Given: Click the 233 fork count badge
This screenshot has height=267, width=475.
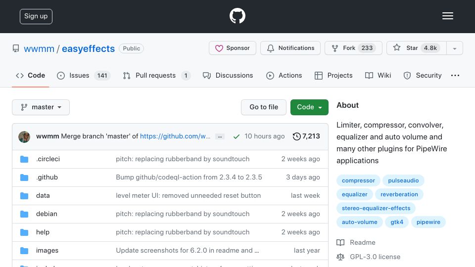Looking at the screenshot, I should click(367, 48).
